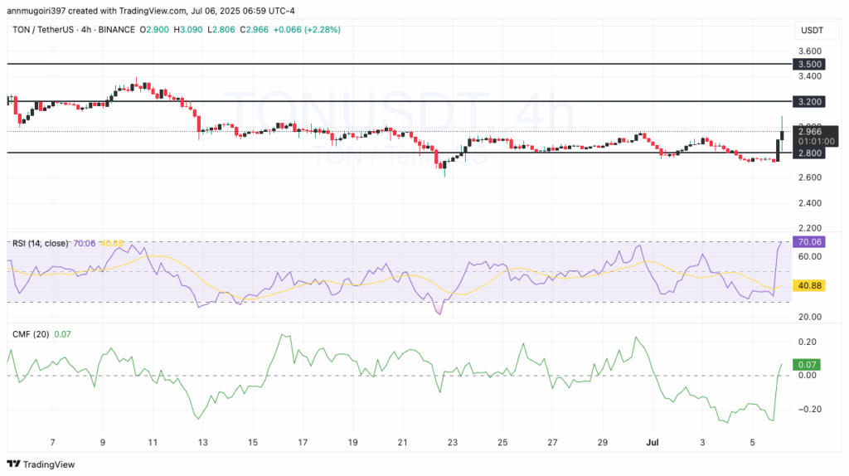Click the 0.20 CMF axis tick
Viewport: 849px width, 476px height.
(x=808, y=342)
